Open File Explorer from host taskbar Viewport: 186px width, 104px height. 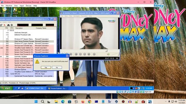pos(56,101)
